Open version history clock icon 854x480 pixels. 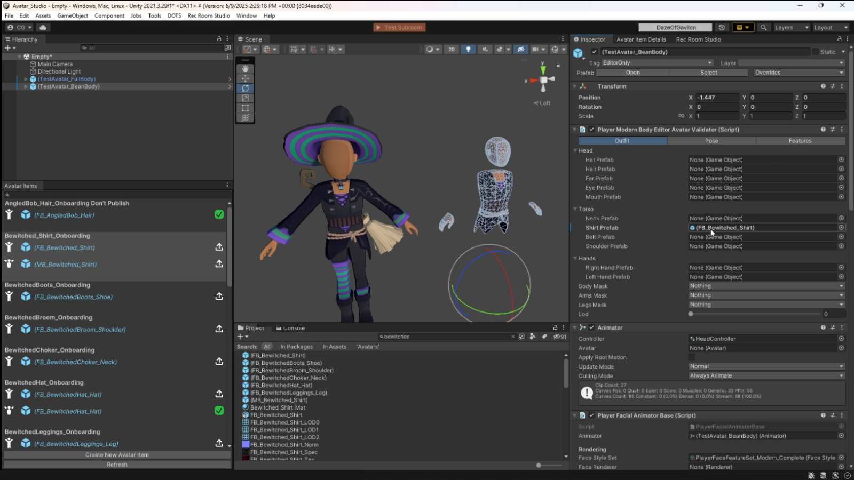[x=722, y=27]
